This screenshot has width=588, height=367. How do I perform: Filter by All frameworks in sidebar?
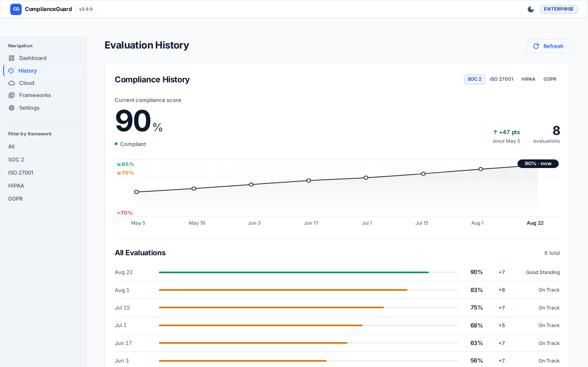[x=43, y=146]
